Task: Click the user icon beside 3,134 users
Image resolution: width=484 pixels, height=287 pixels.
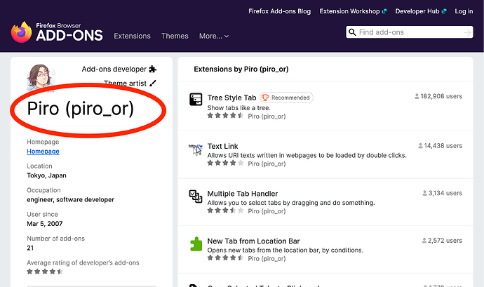Action: point(425,194)
